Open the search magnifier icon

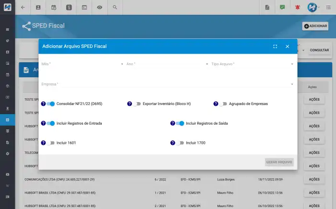(115, 7)
